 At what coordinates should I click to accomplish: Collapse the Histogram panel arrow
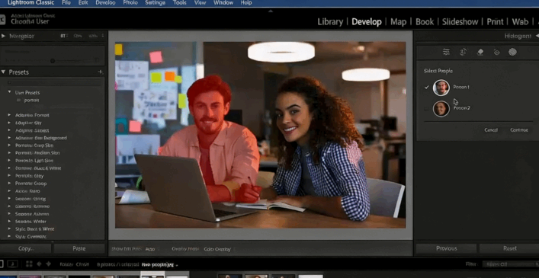(537, 36)
